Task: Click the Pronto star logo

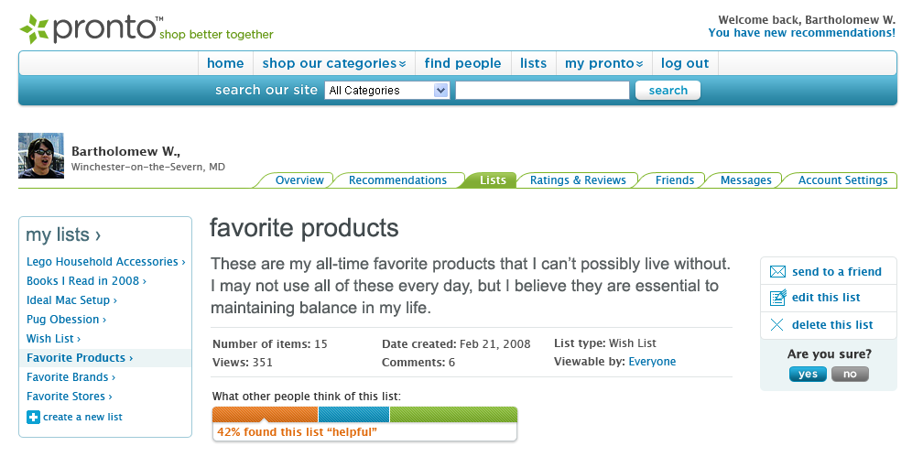Action: coord(34,29)
